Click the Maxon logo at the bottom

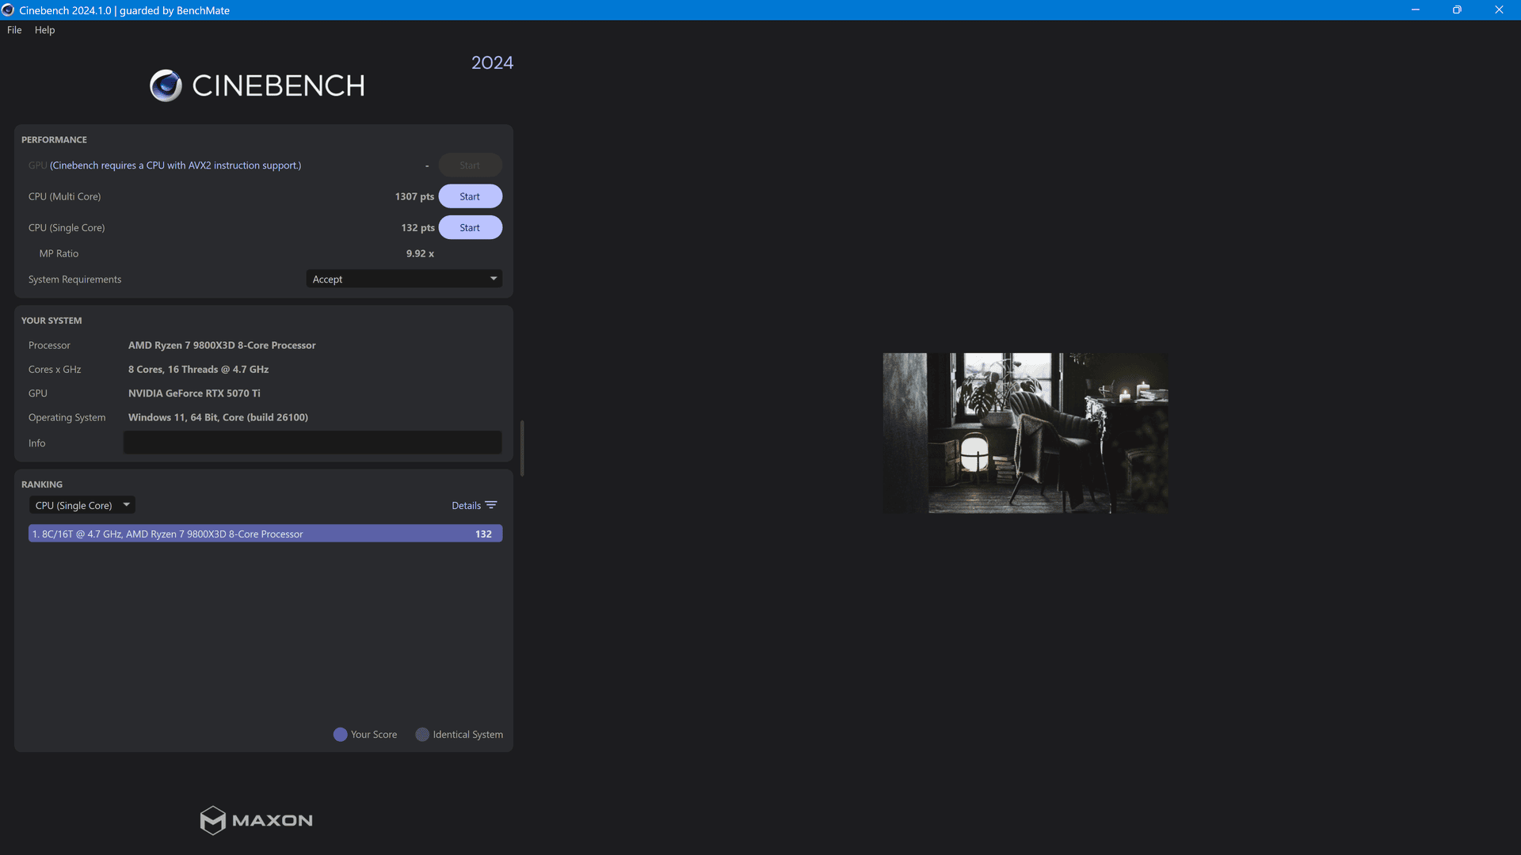[256, 820]
